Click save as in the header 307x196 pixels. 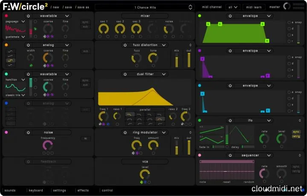(83, 7)
